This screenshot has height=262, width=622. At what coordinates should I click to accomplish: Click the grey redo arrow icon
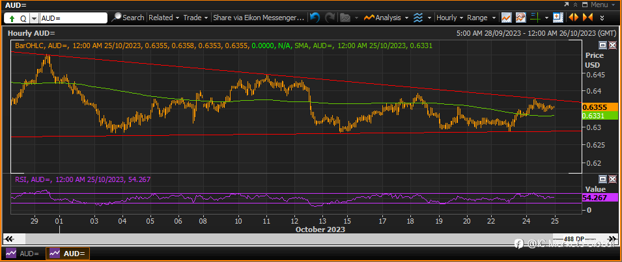(330, 18)
